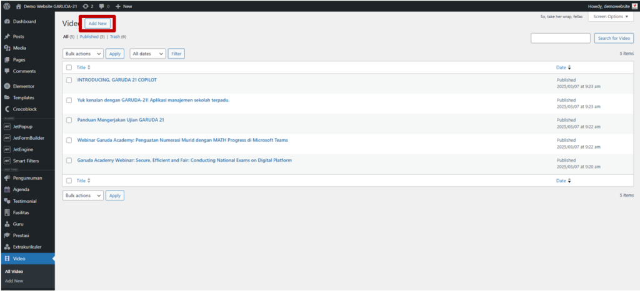Open the updates icon showing 2
This screenshot has height=291, width=640.
coord(85,6)
